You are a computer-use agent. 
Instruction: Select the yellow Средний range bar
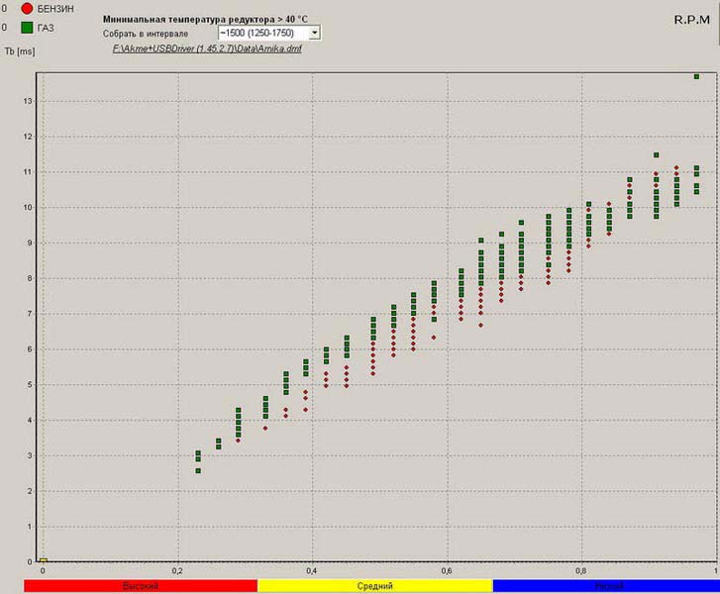(374, 586)
